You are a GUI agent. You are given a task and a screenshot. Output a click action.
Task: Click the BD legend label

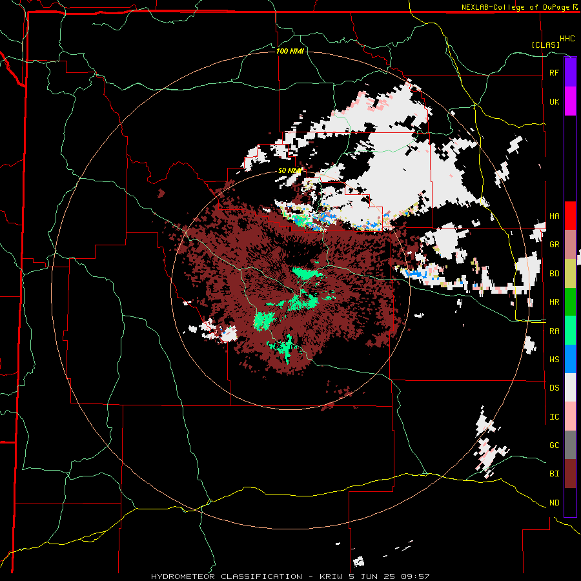(x=554, y=274)
